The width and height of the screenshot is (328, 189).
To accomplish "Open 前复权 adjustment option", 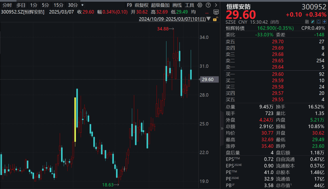I will (142, 5).
